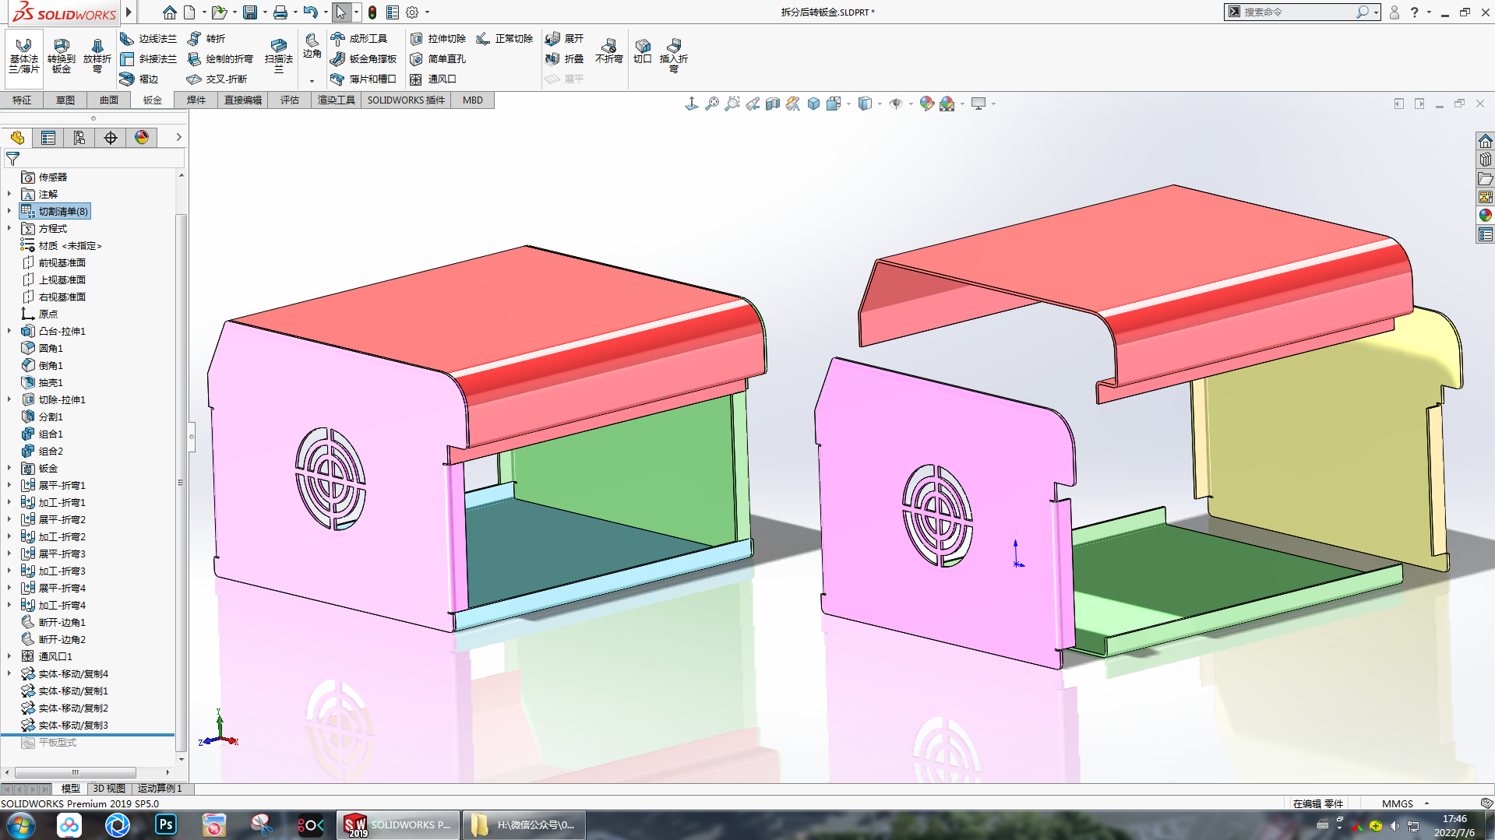Switch to the H:\微信公众号 folder taskbar window
Image resolution: width=1495 pixels, height=840 pixels.
tap(524, 825)
